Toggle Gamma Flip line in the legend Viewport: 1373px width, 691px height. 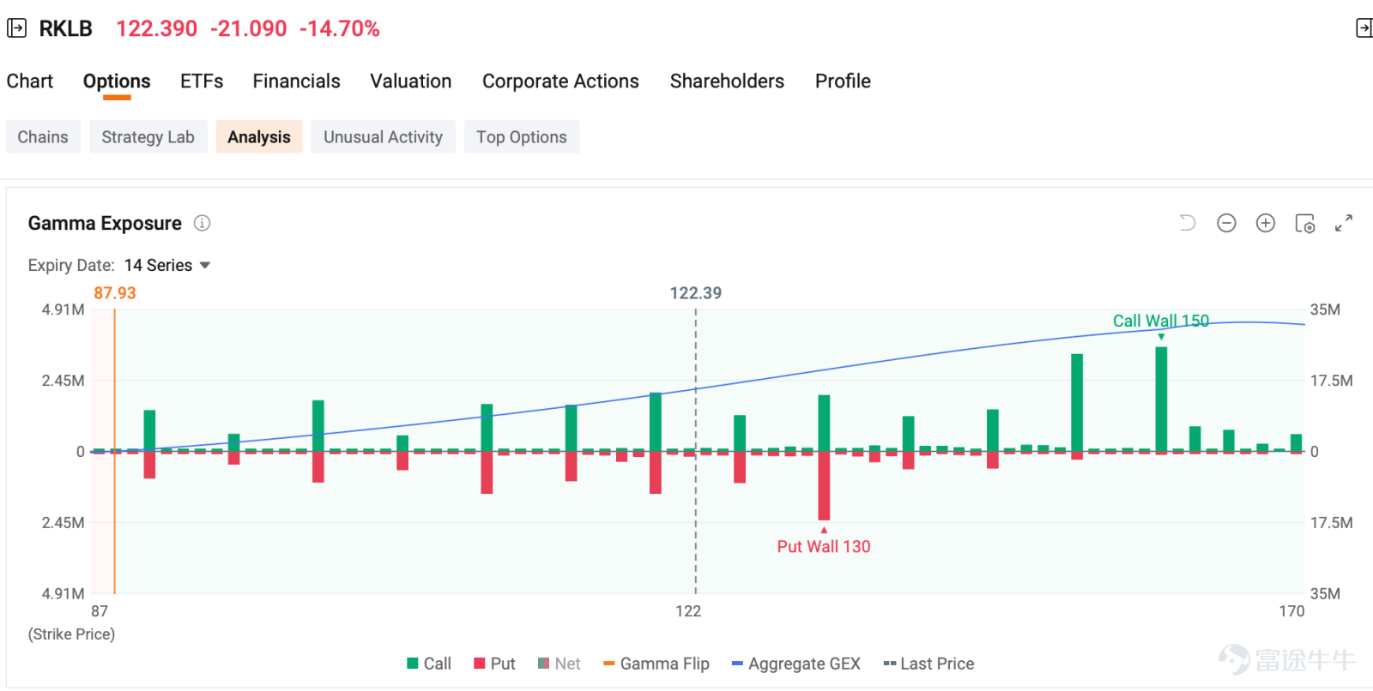pos(656,664)
